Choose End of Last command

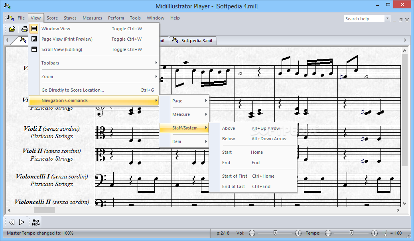253,186
